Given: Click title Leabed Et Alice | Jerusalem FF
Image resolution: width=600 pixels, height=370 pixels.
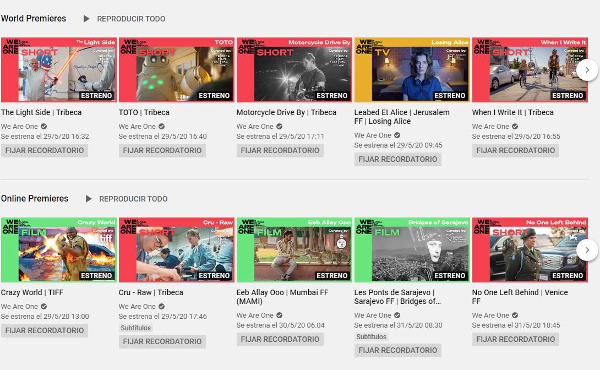Looking at the screenshot, I should [x=402, y=117].
